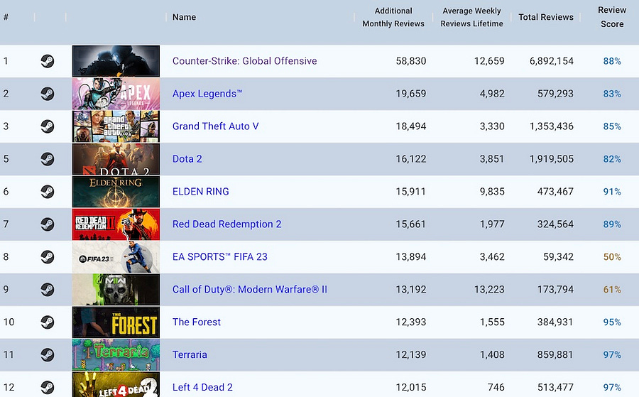Open the Left 4 Dead 2 link
Viewport: 639px width, 397px height.
click(202, 387)
